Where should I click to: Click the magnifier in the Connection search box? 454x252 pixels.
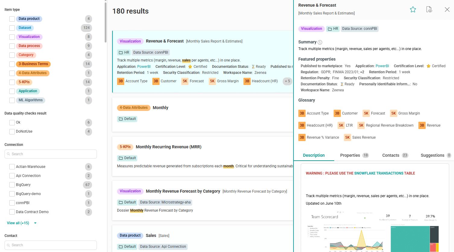click(x=8, y=154)
